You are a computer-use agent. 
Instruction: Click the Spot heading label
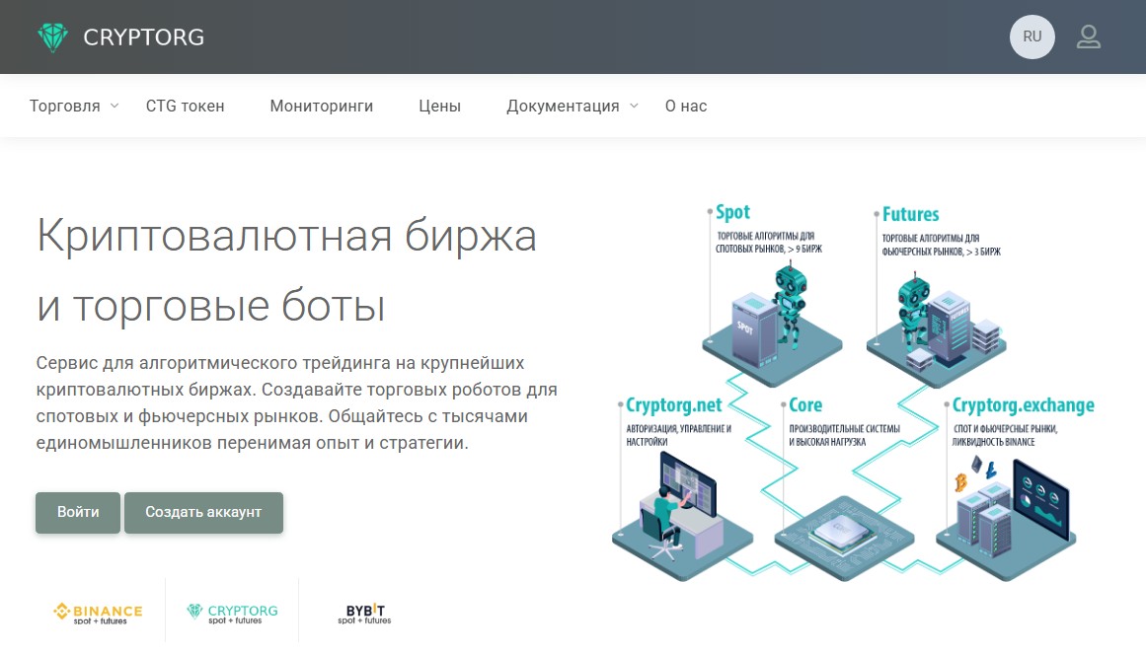point(732,212)
